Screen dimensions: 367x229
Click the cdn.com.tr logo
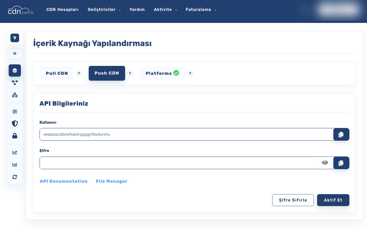pyautogui.click(x=21, y=10)
